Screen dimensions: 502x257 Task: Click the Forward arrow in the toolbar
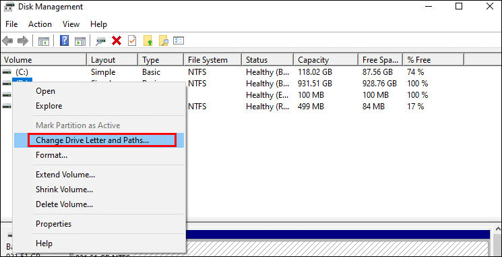tap(23, 40)
